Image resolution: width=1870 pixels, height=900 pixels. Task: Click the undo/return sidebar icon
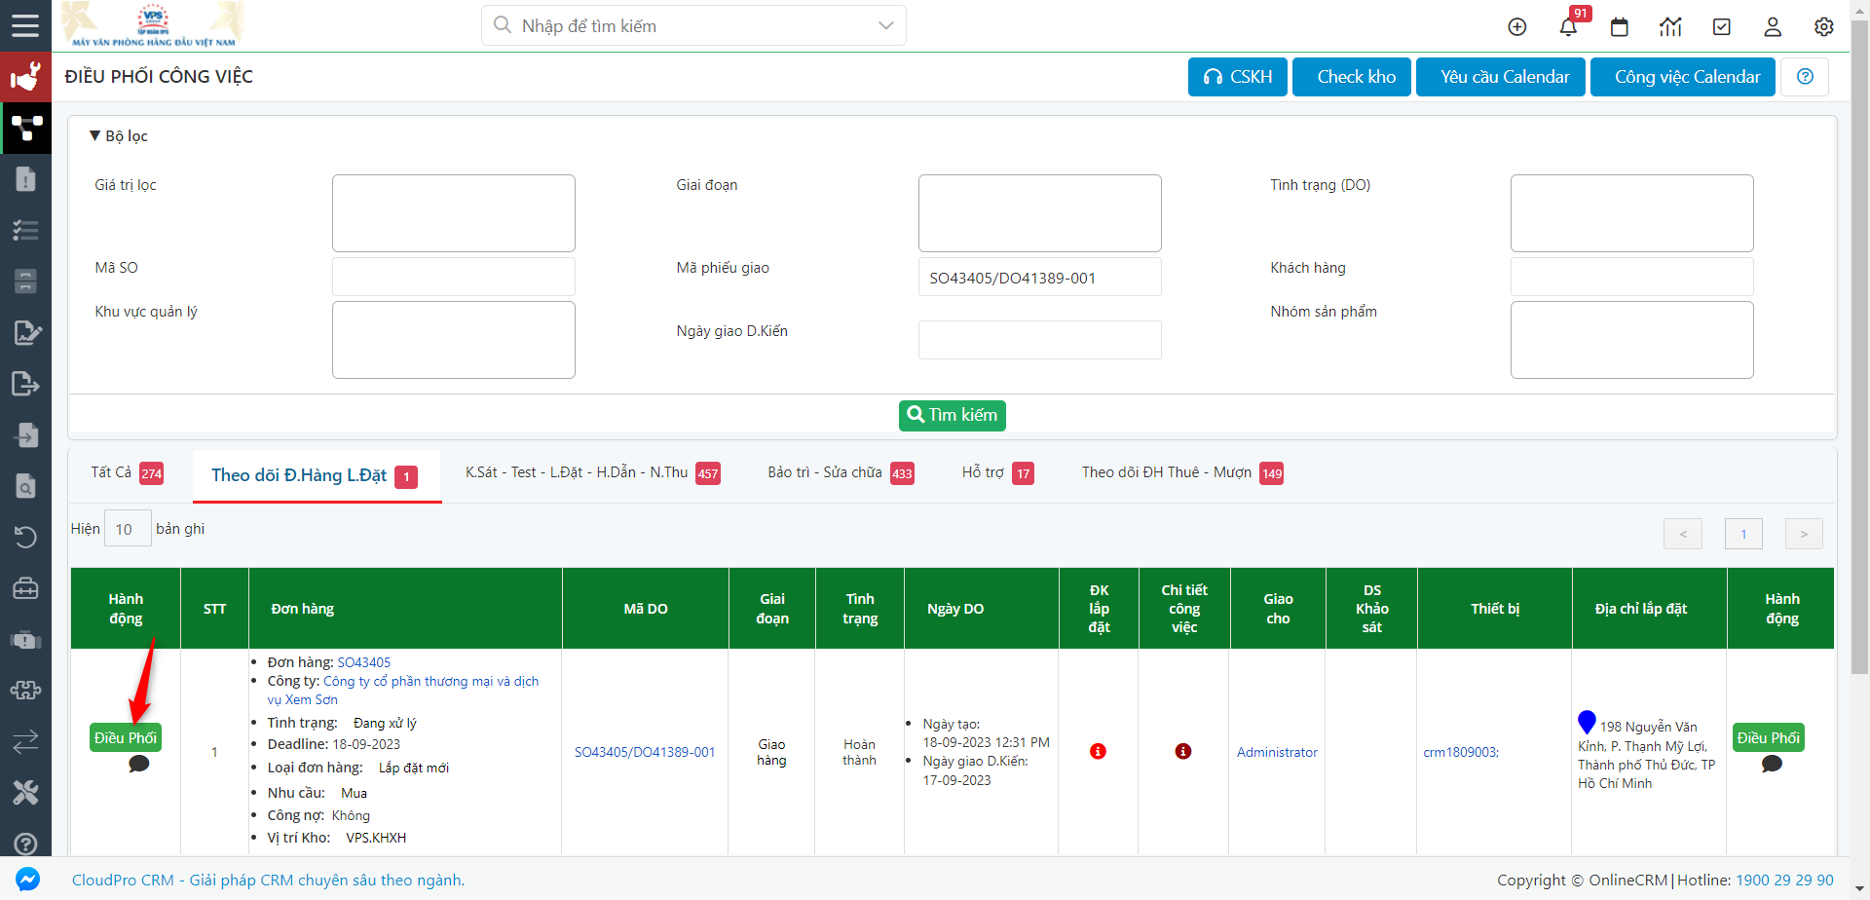point(25,537)
